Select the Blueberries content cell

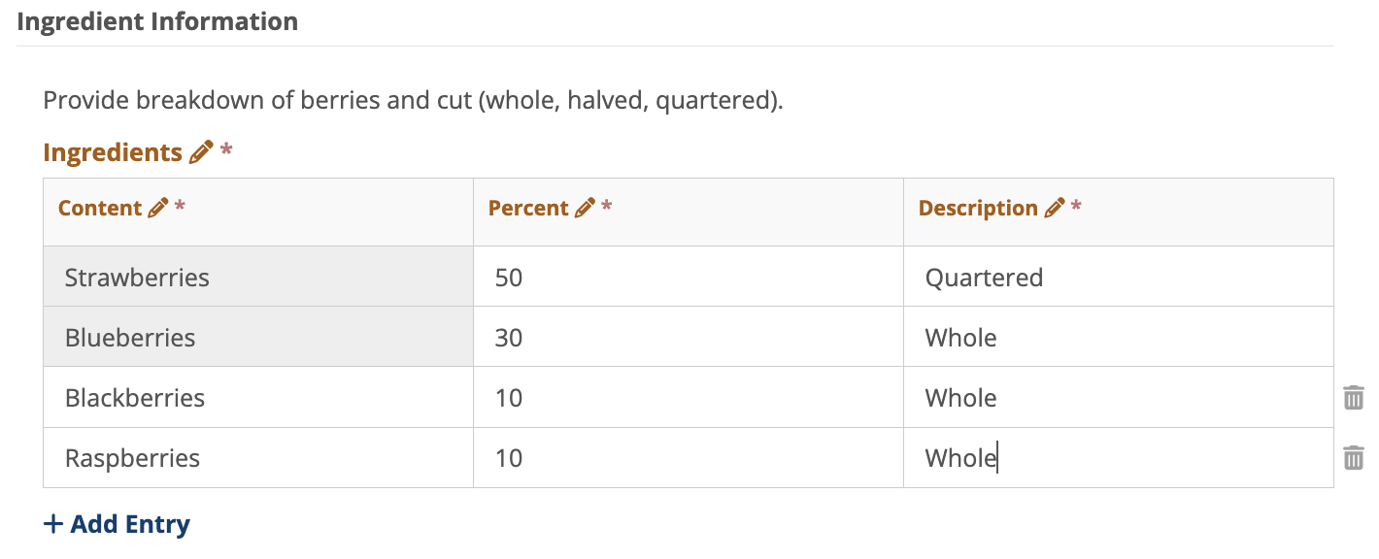point(258,338)
